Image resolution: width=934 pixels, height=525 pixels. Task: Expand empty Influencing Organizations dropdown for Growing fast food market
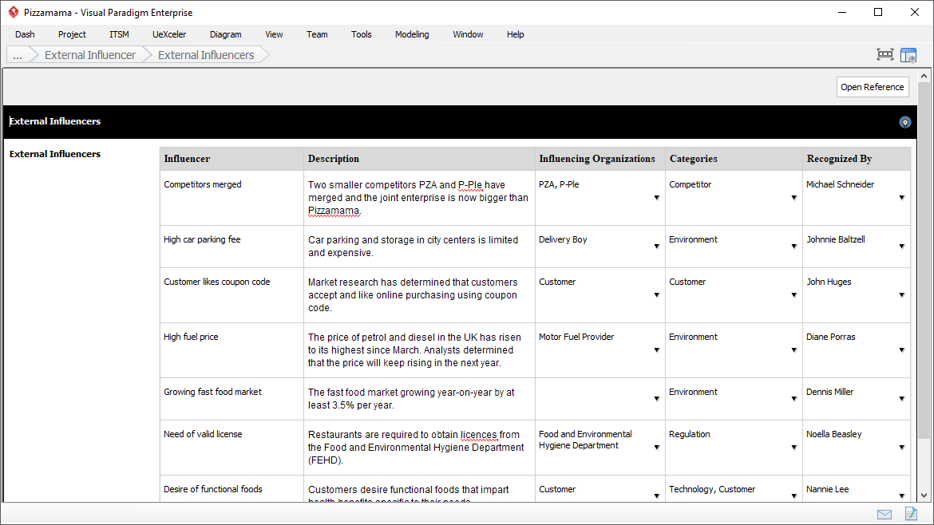coord(656,399)
